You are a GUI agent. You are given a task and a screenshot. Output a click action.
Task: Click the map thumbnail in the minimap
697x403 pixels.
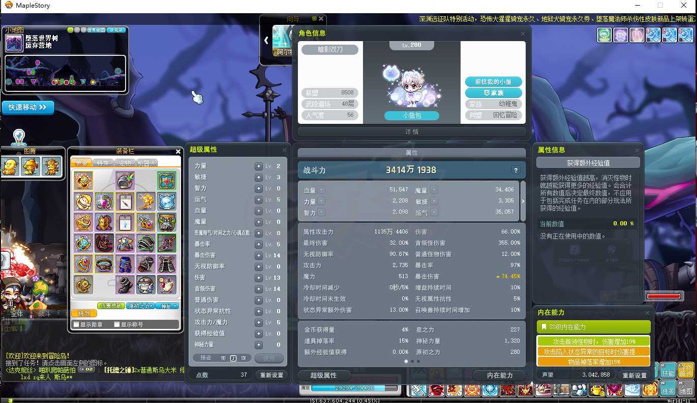[14, 43]
